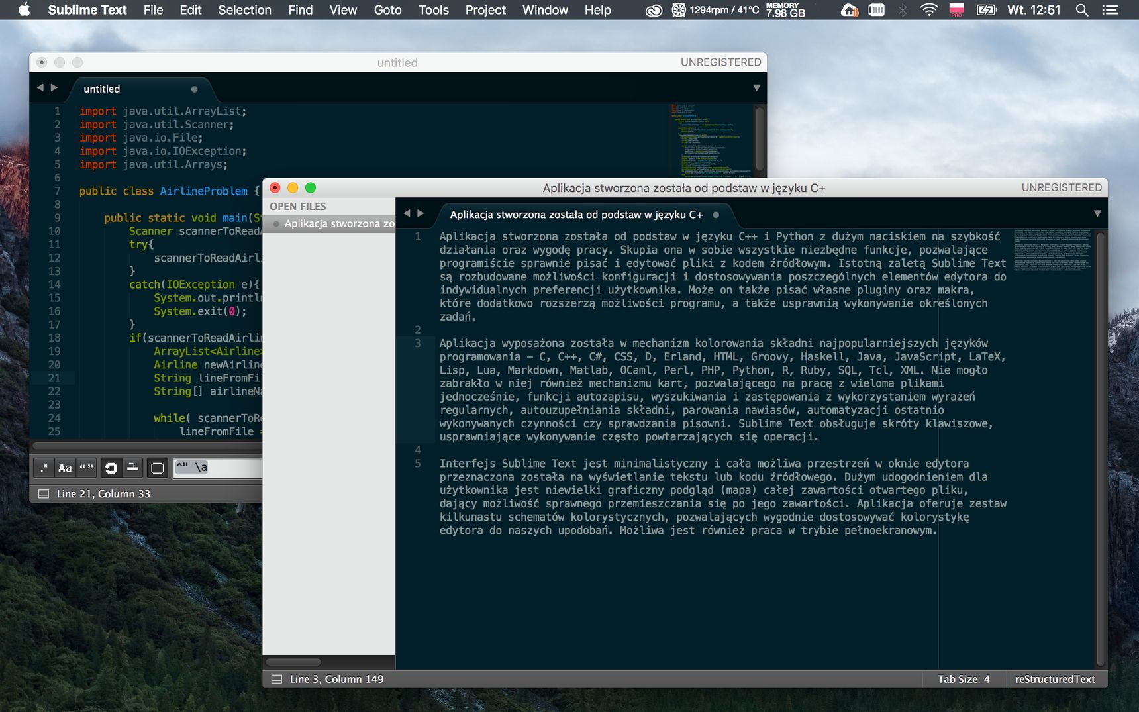This screenshot has width=1139, height=712.
Task: Select the 'untitled' tab in back window
Action: click(140, 89)
